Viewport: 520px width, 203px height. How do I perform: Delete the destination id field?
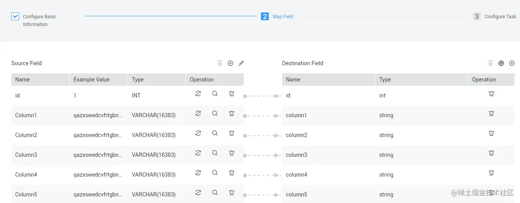(491, 94)
